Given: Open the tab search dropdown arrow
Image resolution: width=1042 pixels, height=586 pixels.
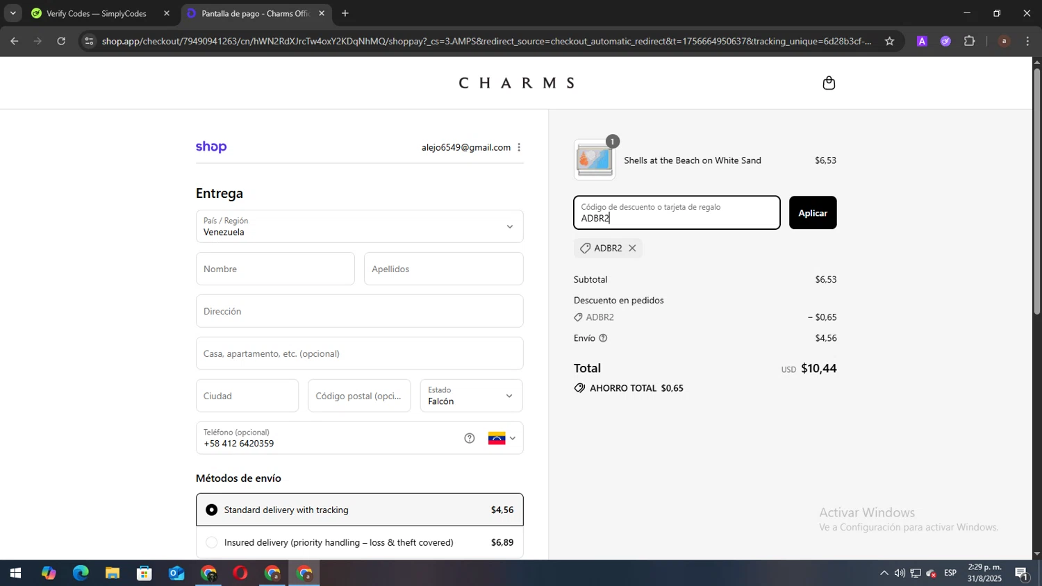Looking at the screenshot, I should tap(13, 13).
